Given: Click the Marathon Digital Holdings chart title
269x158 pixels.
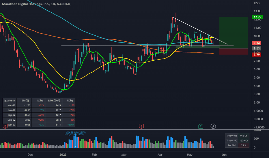Looking at the screenshot, I should point(36,4).
